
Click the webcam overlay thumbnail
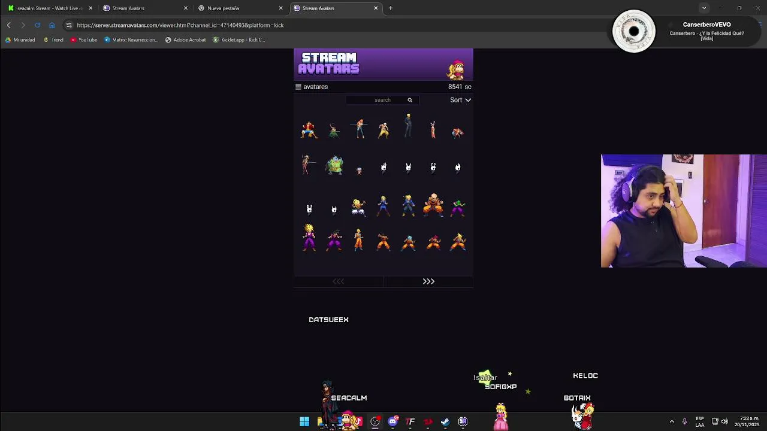click(x=684, y=211)
